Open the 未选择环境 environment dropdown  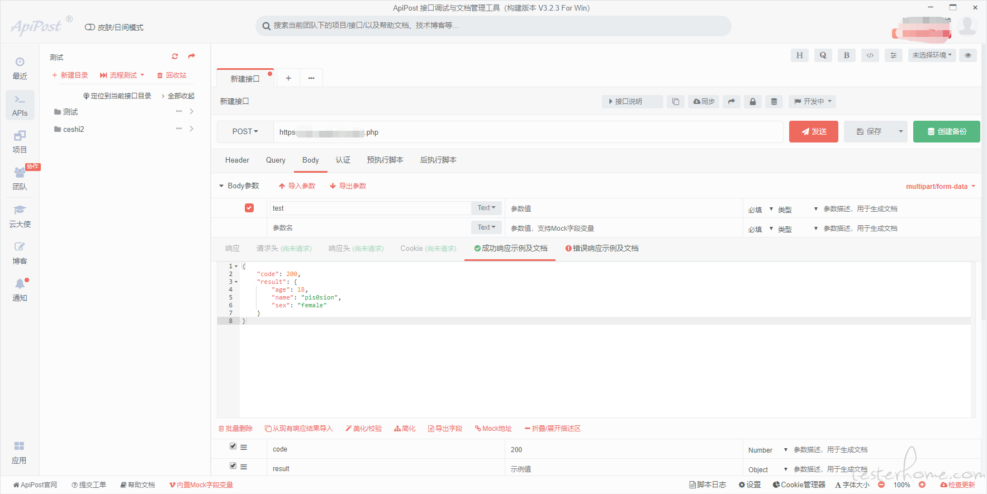[x=932, y=55]
